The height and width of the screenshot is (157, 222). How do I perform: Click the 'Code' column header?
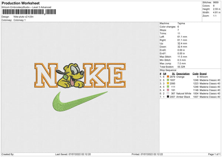195,74
